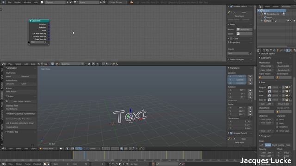Collapse the Animation panel
Viewport: 296px width, 166px height.
click(6, 68)
